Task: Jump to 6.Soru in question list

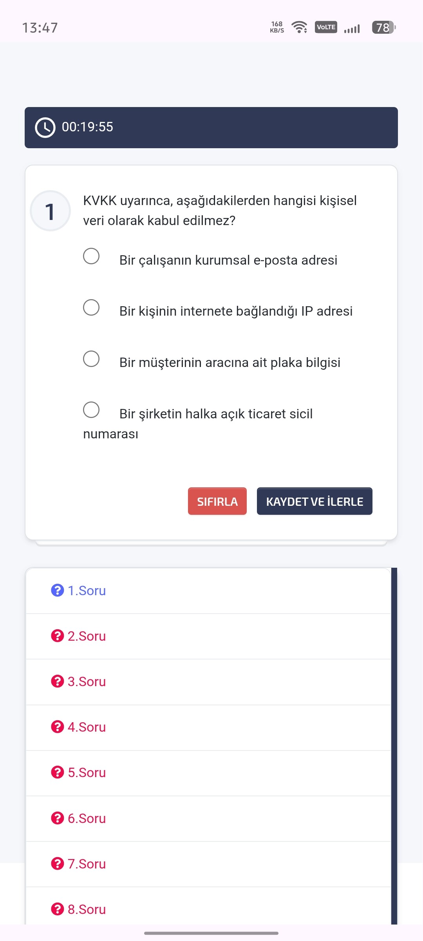Action: click(x=87, y=818)
